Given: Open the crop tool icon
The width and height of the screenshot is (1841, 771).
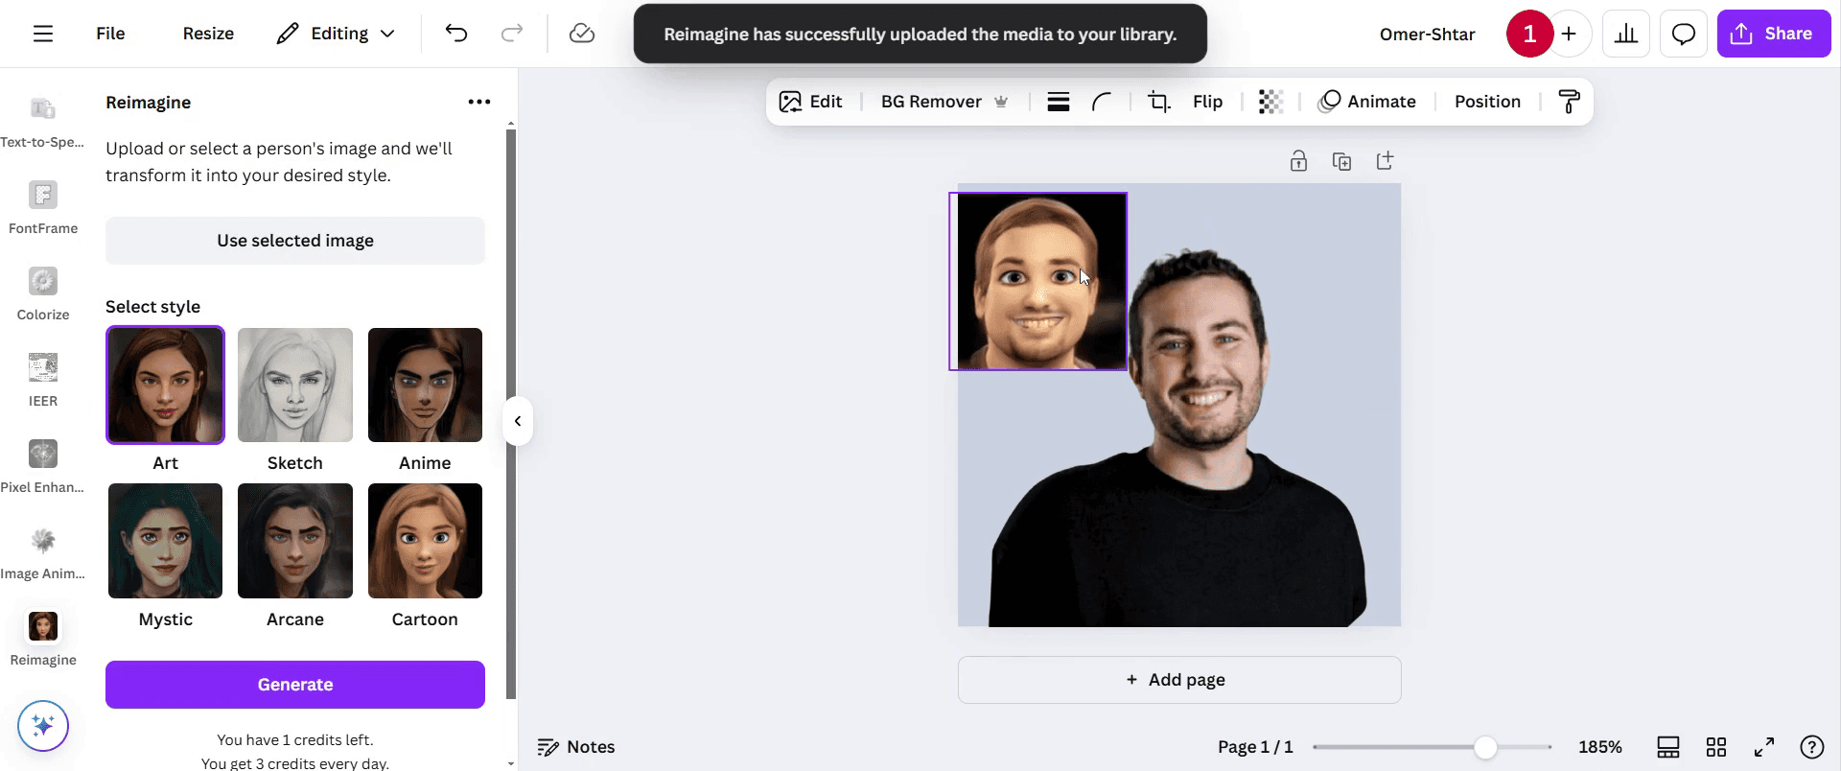Looking at the screenshot, I should pyautogui.click(x=1159, y=102).
